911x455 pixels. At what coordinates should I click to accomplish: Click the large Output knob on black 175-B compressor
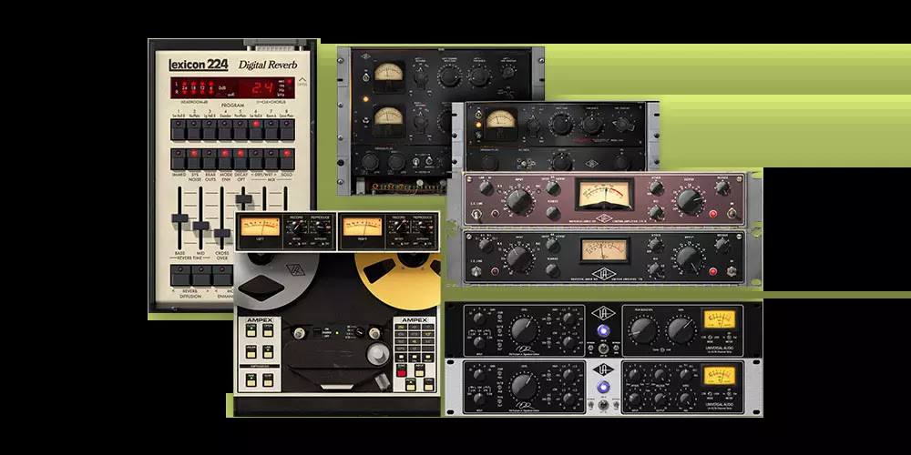(690, 258)
